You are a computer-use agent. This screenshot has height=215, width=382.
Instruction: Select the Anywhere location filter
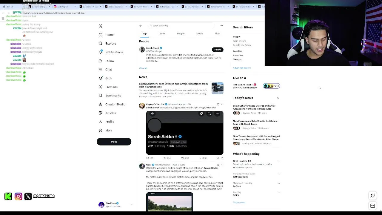click(x=238, y=55)
